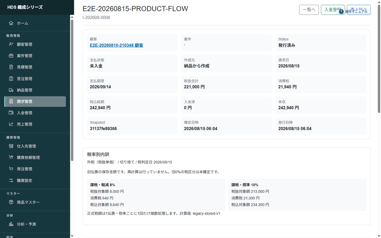Click Snapshot value 31137fe89366
The image size is (381, 238).
(x=103, y=129)
